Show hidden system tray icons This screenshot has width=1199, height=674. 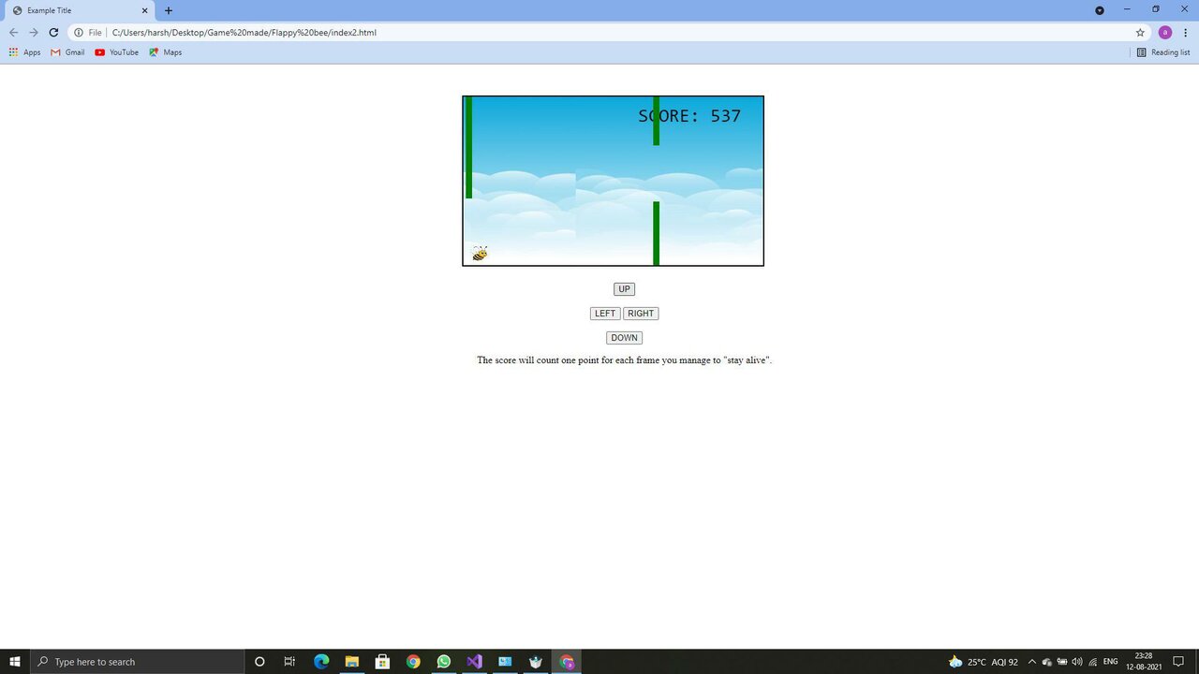(1032, 662)
